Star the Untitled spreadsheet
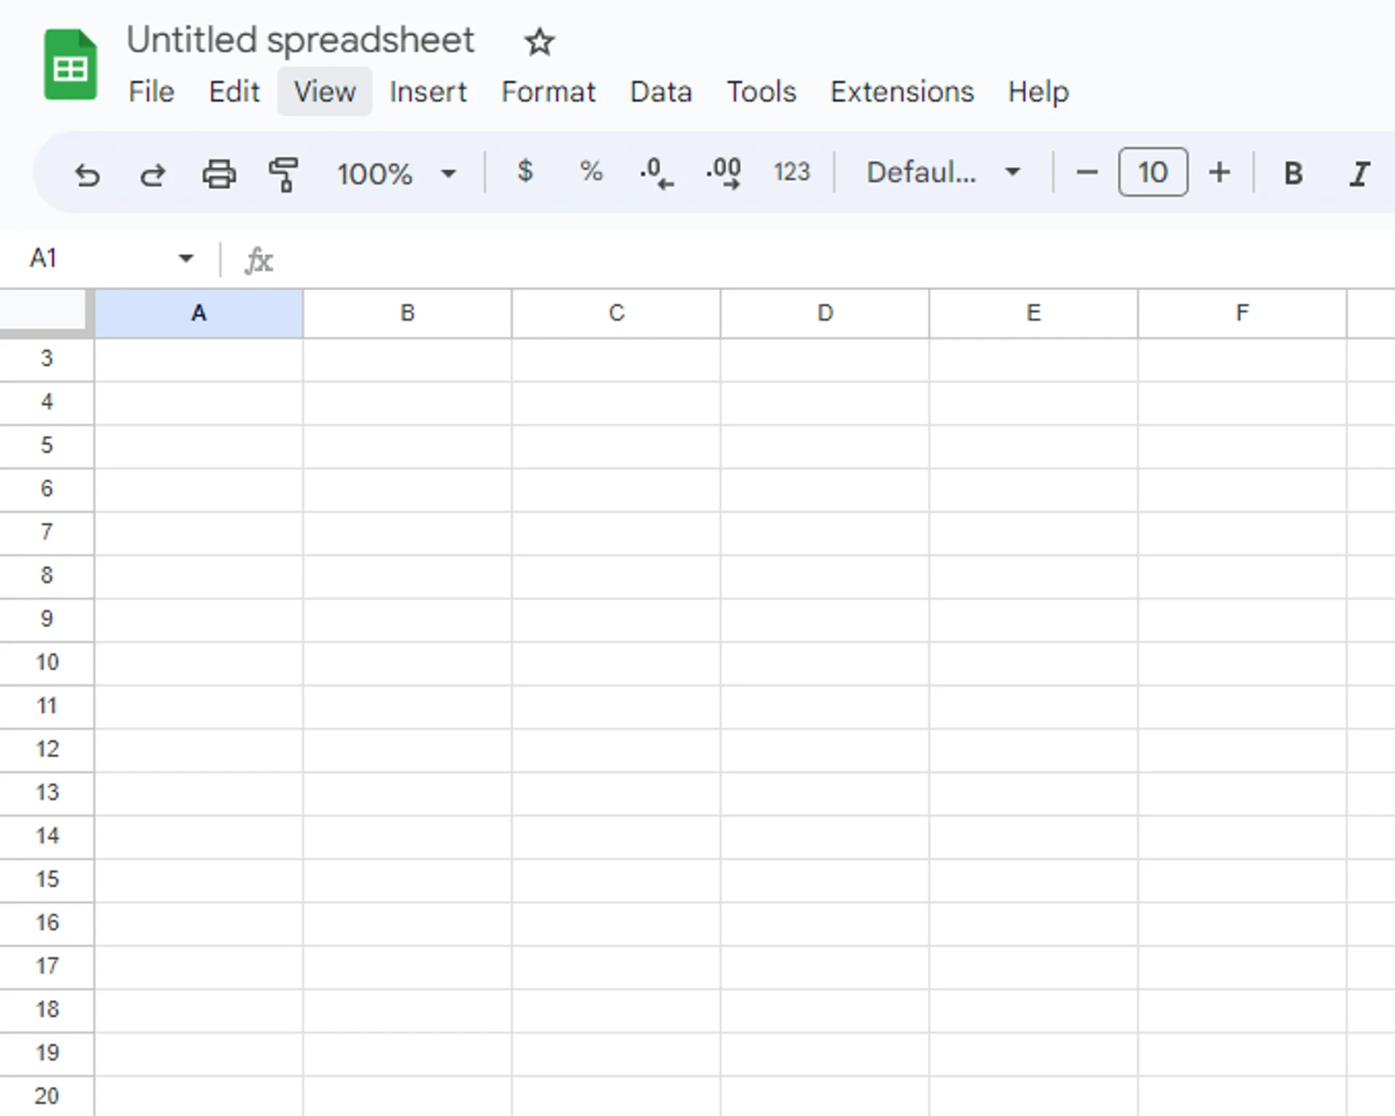Screen dimensions: 1395x1116 click(x=539, y=42)
